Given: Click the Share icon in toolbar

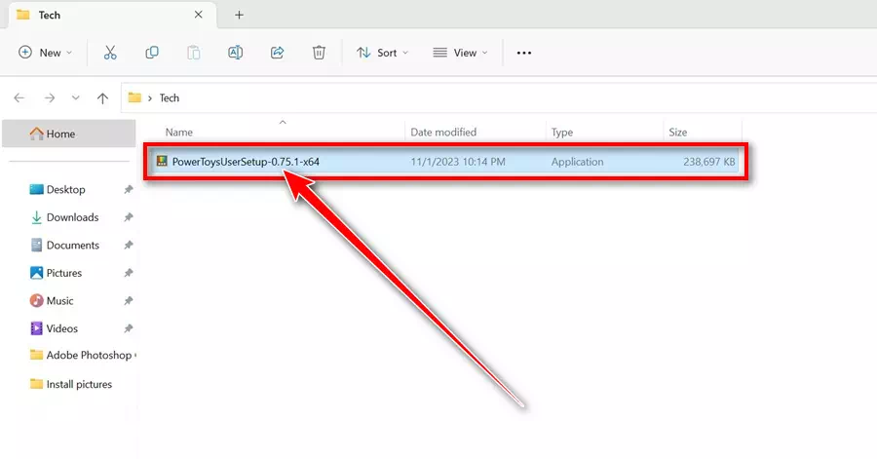Looking at the screenshot, I should click(x=278, y=53).
